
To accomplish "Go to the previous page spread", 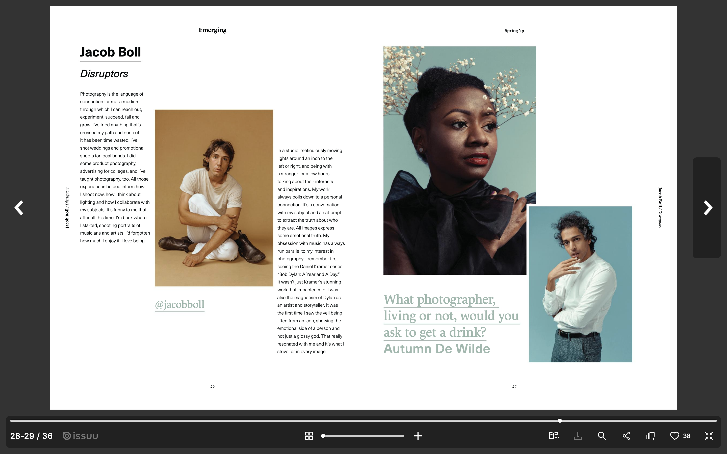I will [x=19, y=208].
